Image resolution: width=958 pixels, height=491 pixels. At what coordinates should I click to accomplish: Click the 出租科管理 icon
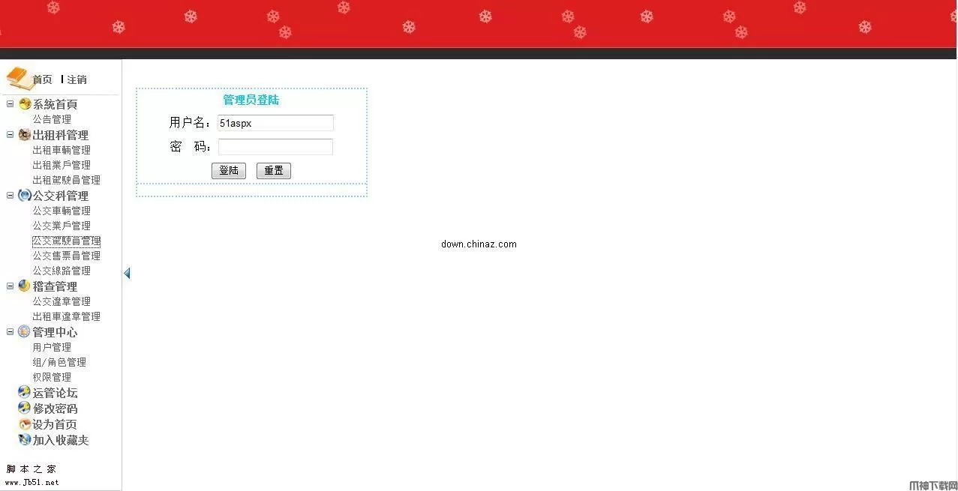pyautogui.click(x=25, y=135)
